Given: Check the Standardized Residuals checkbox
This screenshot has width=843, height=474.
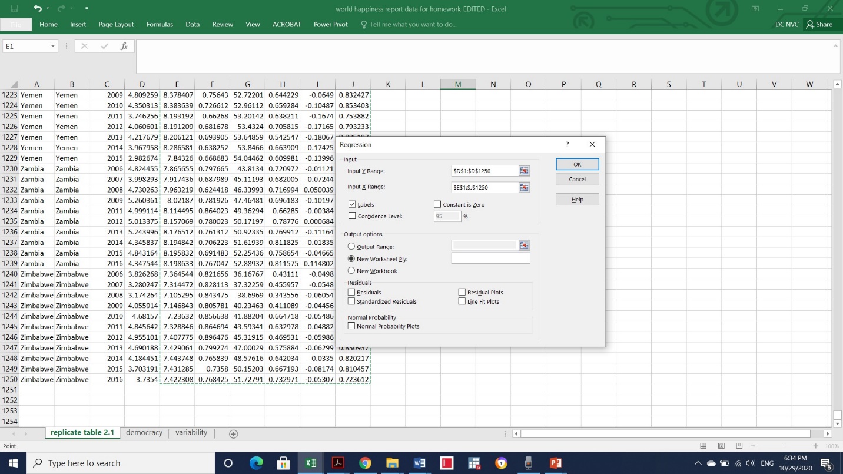Looking at the screenshot, I should point(351,301).
